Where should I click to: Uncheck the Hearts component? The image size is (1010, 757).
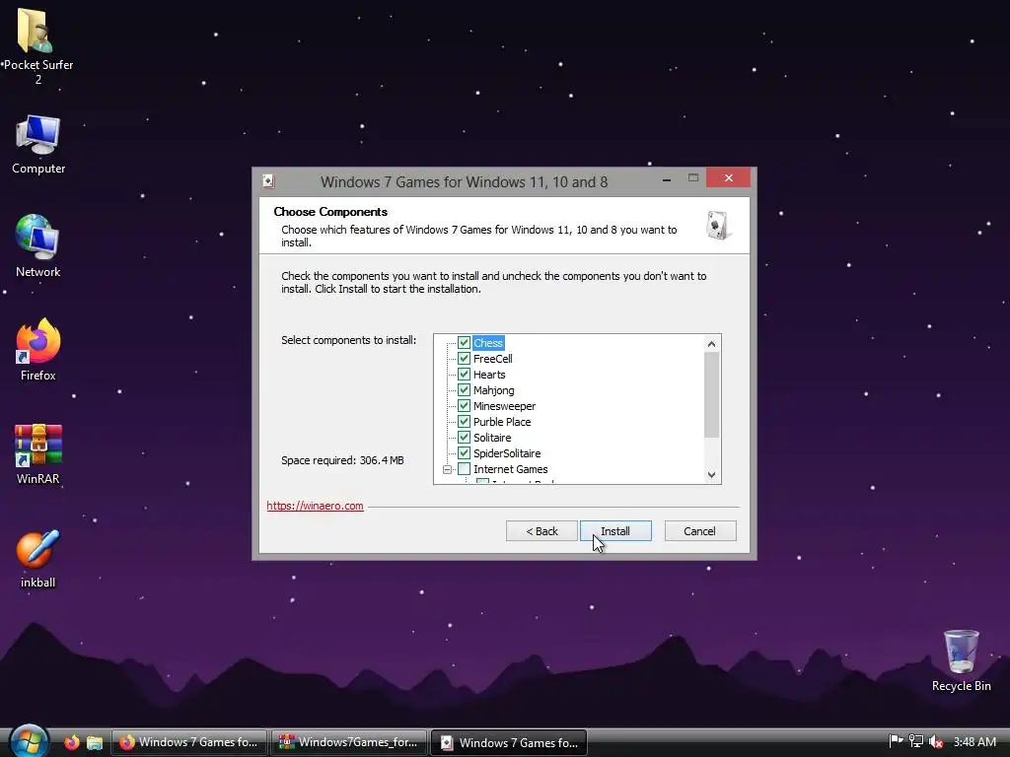point(464,374)
